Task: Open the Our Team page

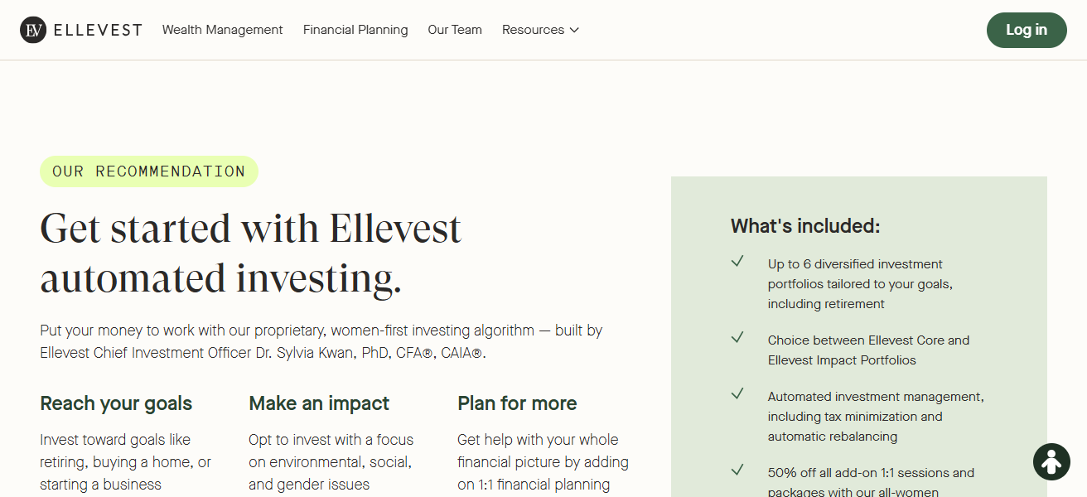Action: coord(455,30)
